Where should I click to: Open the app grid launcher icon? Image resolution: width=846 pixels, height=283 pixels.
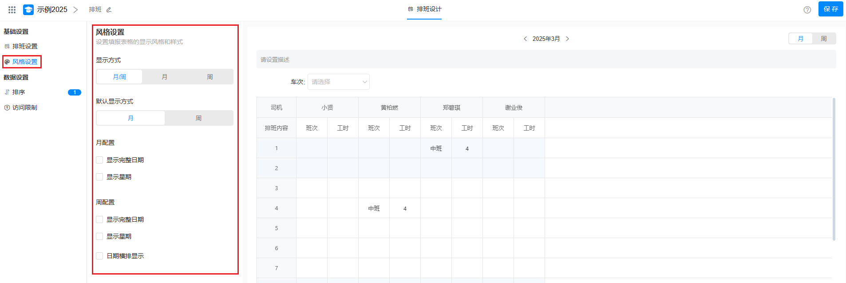(12, 9)
